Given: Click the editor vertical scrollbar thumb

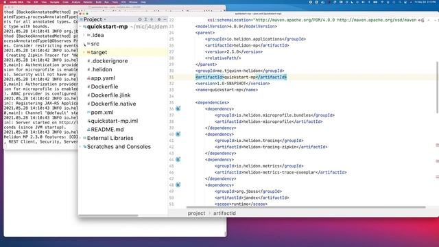Looking at the screenshot, I should click(x=437, y=87).
